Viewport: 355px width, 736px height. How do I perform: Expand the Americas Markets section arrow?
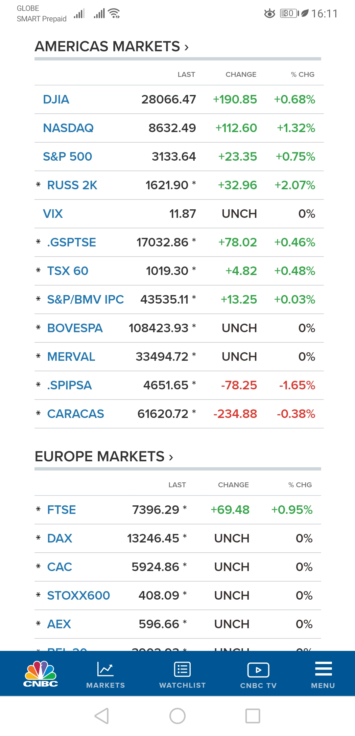(187, 47)
